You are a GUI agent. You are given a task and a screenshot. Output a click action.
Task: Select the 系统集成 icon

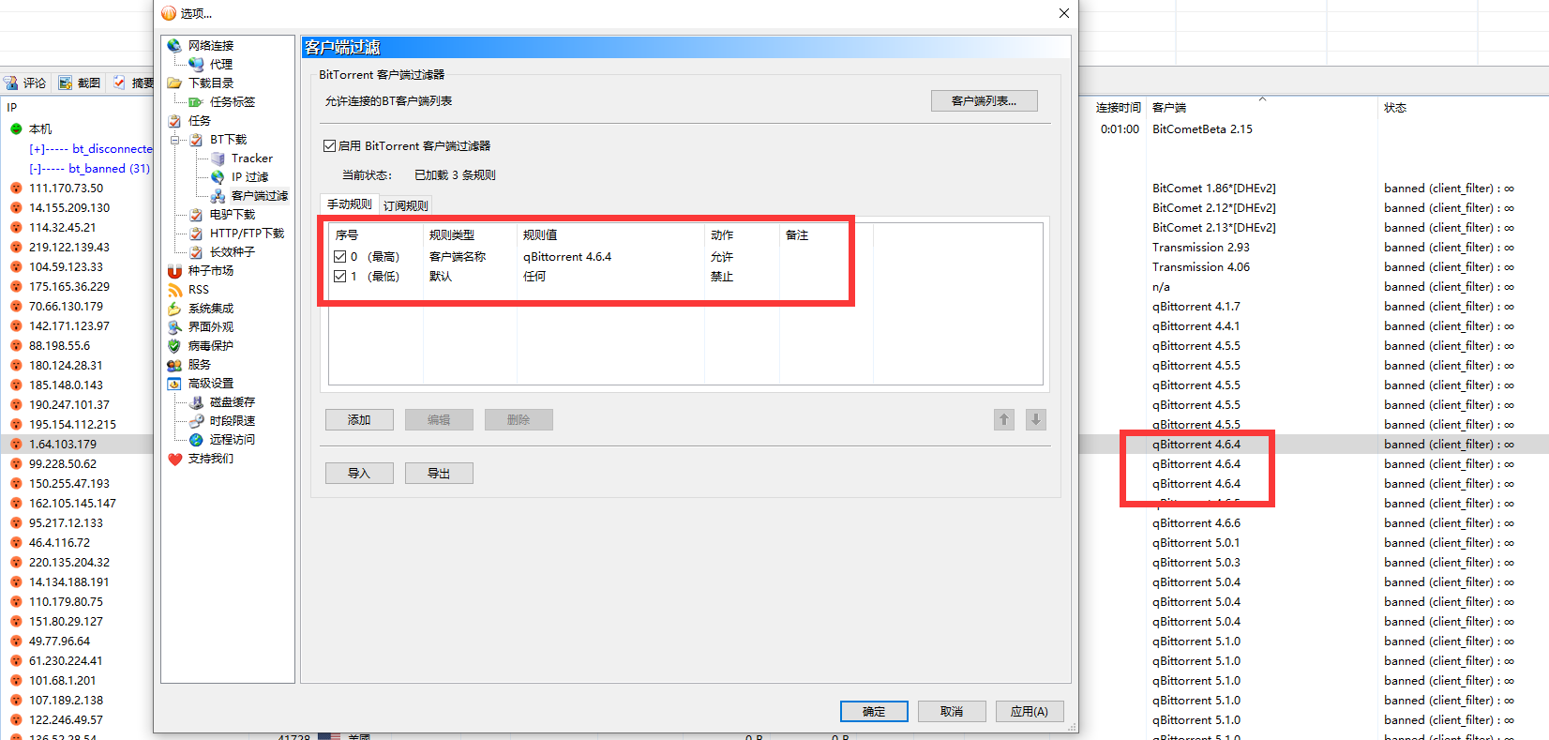coord(174,308)
